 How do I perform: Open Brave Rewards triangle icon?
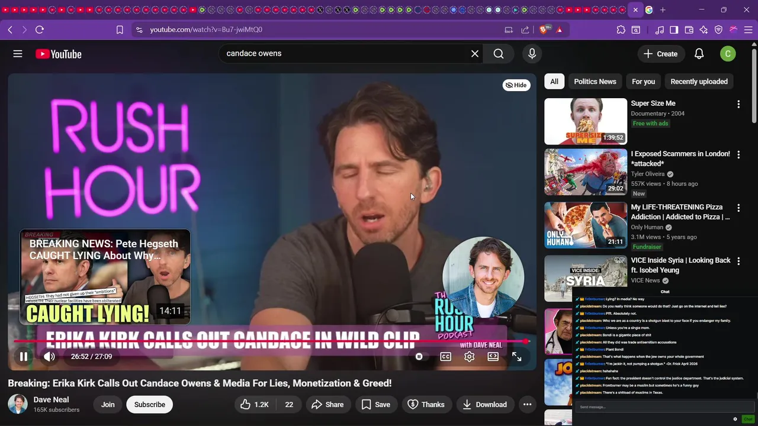pos(560,30)
